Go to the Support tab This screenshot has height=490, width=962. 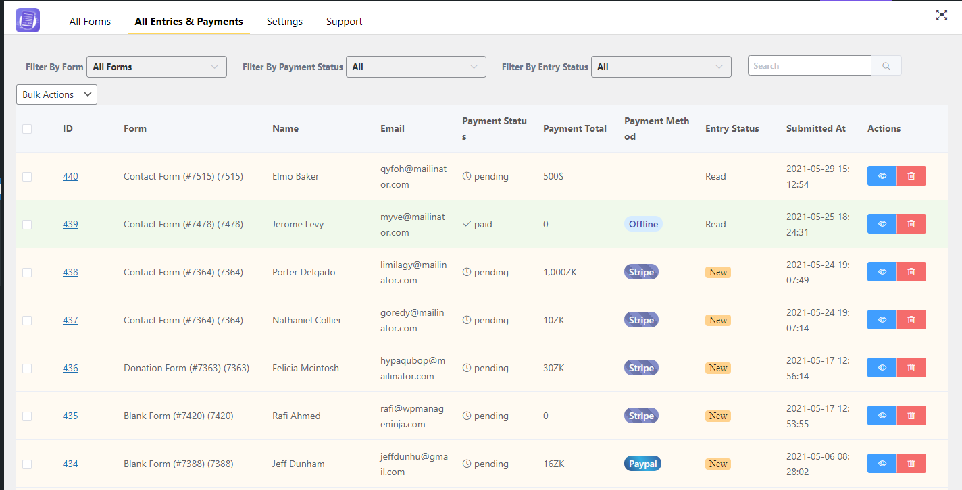pos(344,21)
